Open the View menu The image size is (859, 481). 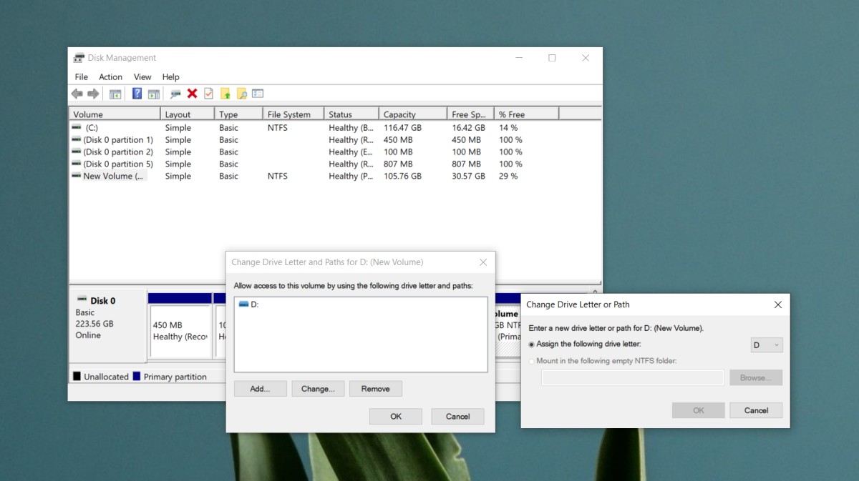[142, 76]
